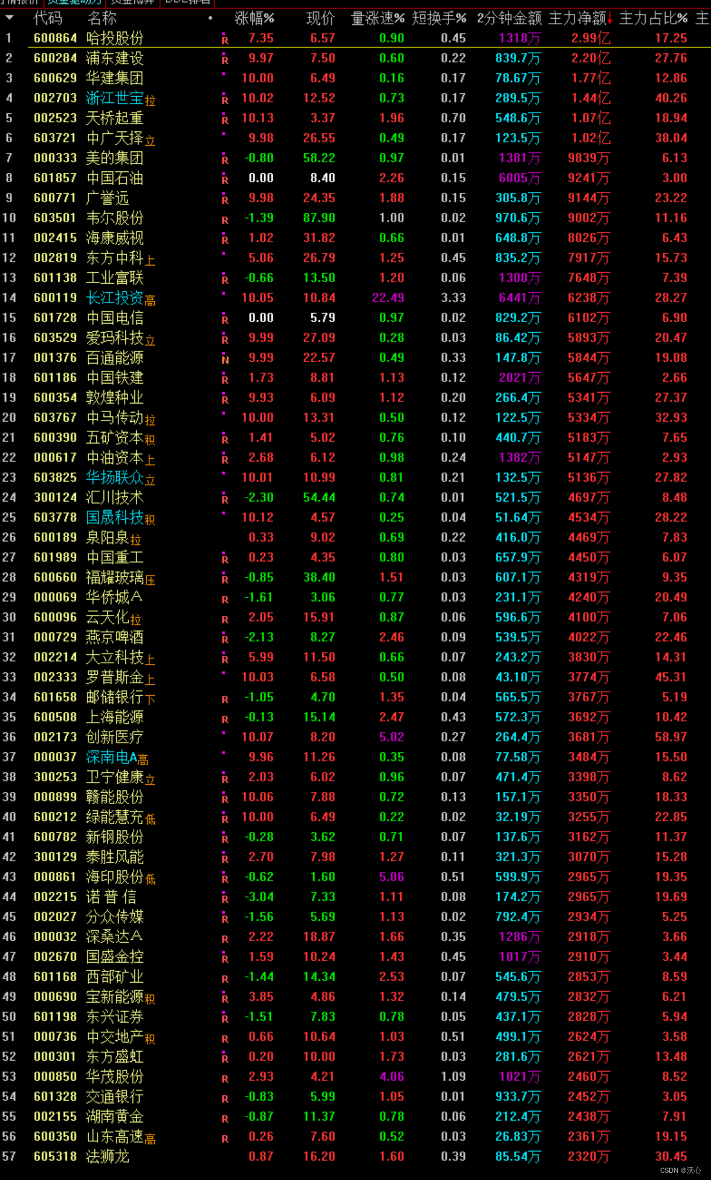This screenshot has width=711, height=1180.
Task: Click the R marker on 韦尔股份 row
Action: [225, 220]
